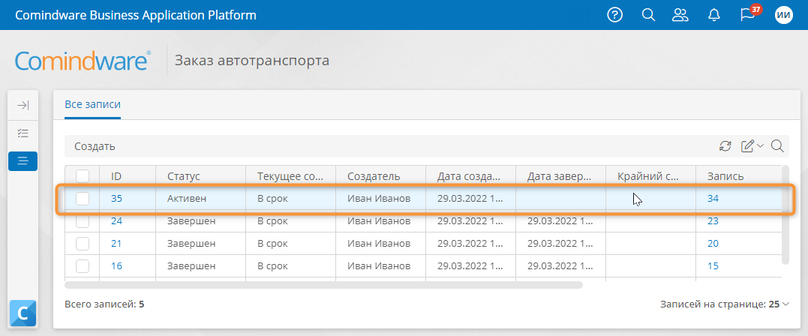Open record ID link 24
This screenshot has height=336, width=808.
pyautogui.click(x=116, y=221)
